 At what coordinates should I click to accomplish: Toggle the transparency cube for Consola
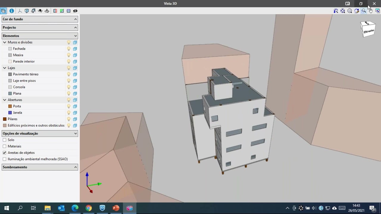(x=75, y=87)
